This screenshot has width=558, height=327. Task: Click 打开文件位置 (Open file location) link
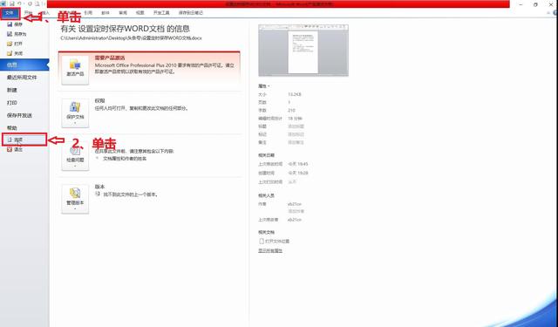point(274,242)
